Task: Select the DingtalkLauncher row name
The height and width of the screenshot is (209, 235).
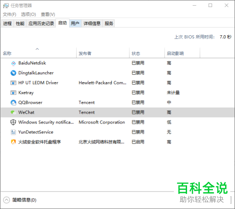Action: click(36, 73)
